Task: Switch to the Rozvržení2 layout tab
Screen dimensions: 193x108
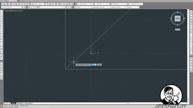Action: pos(29,103)
